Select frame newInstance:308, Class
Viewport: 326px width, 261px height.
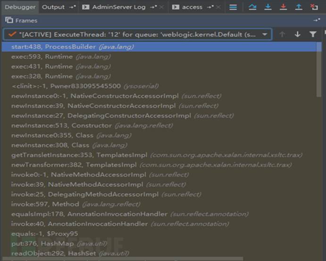pyautogui.click(x=159, y=145)
